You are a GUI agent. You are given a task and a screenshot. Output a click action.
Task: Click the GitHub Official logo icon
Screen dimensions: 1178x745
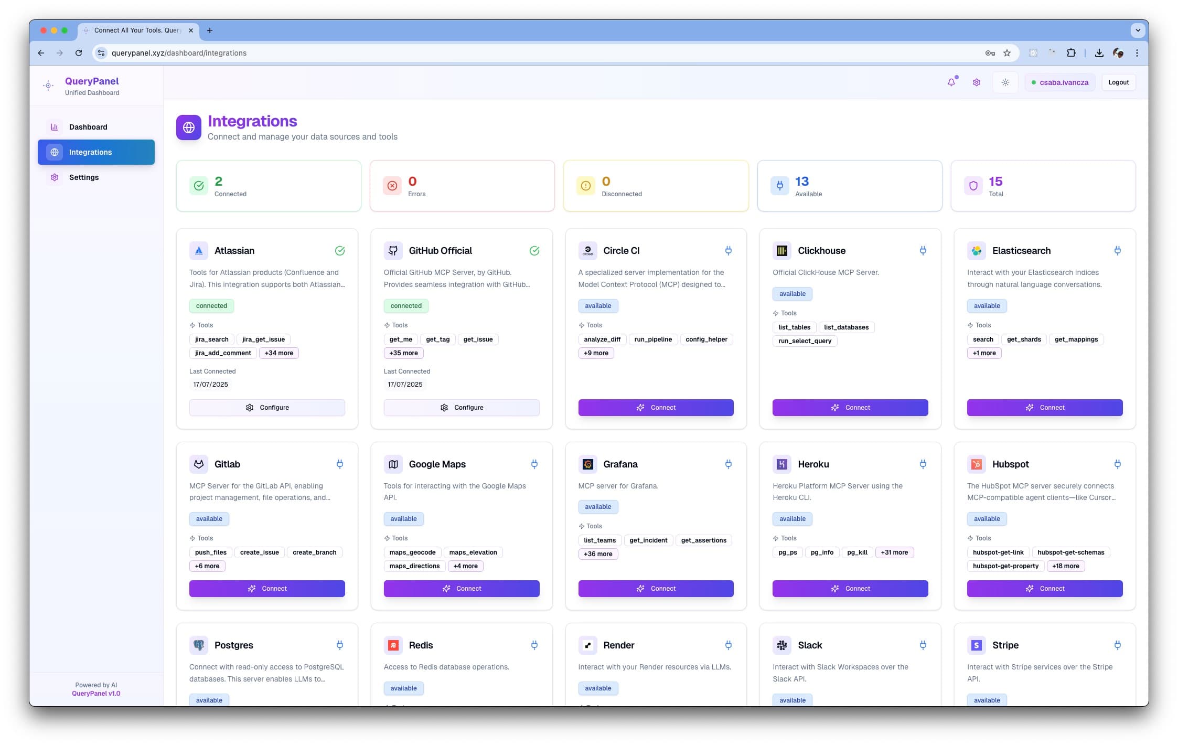click(x=393, y=251)
